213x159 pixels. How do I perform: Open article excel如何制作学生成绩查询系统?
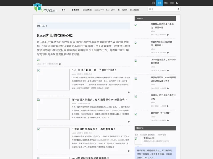click(90, 158)
